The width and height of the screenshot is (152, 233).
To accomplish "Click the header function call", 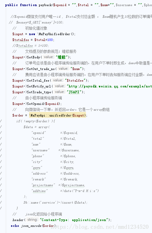I will click(18, 220).
